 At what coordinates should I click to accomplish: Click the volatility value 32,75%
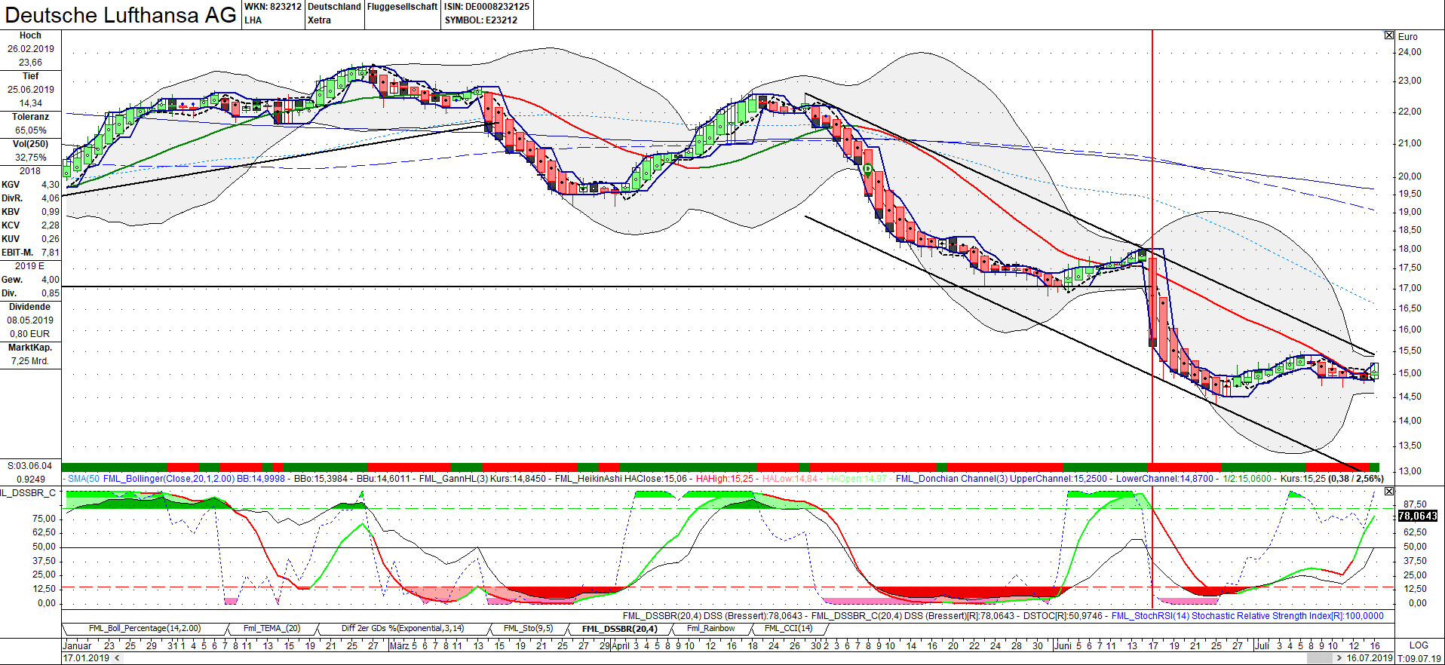(31, 158)
